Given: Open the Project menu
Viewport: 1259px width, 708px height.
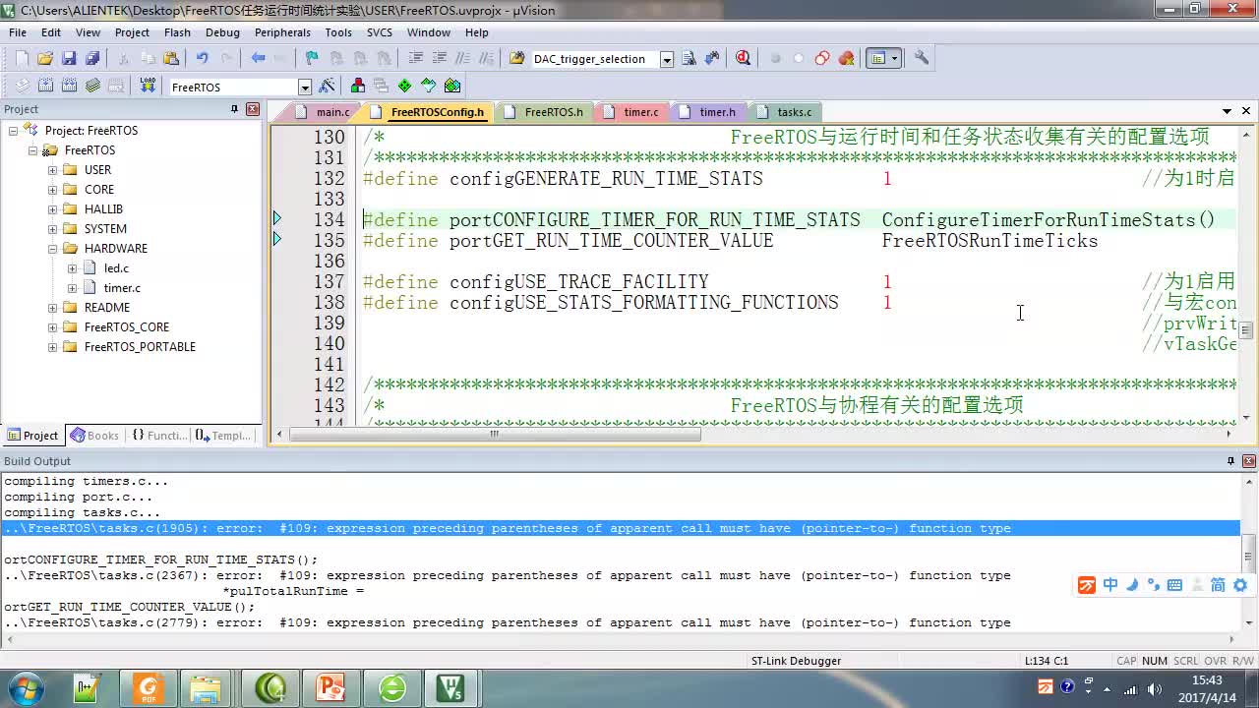Looking at the screenshot, I should point(132,32).
